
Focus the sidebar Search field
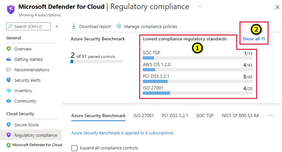(x=29, y=26)
